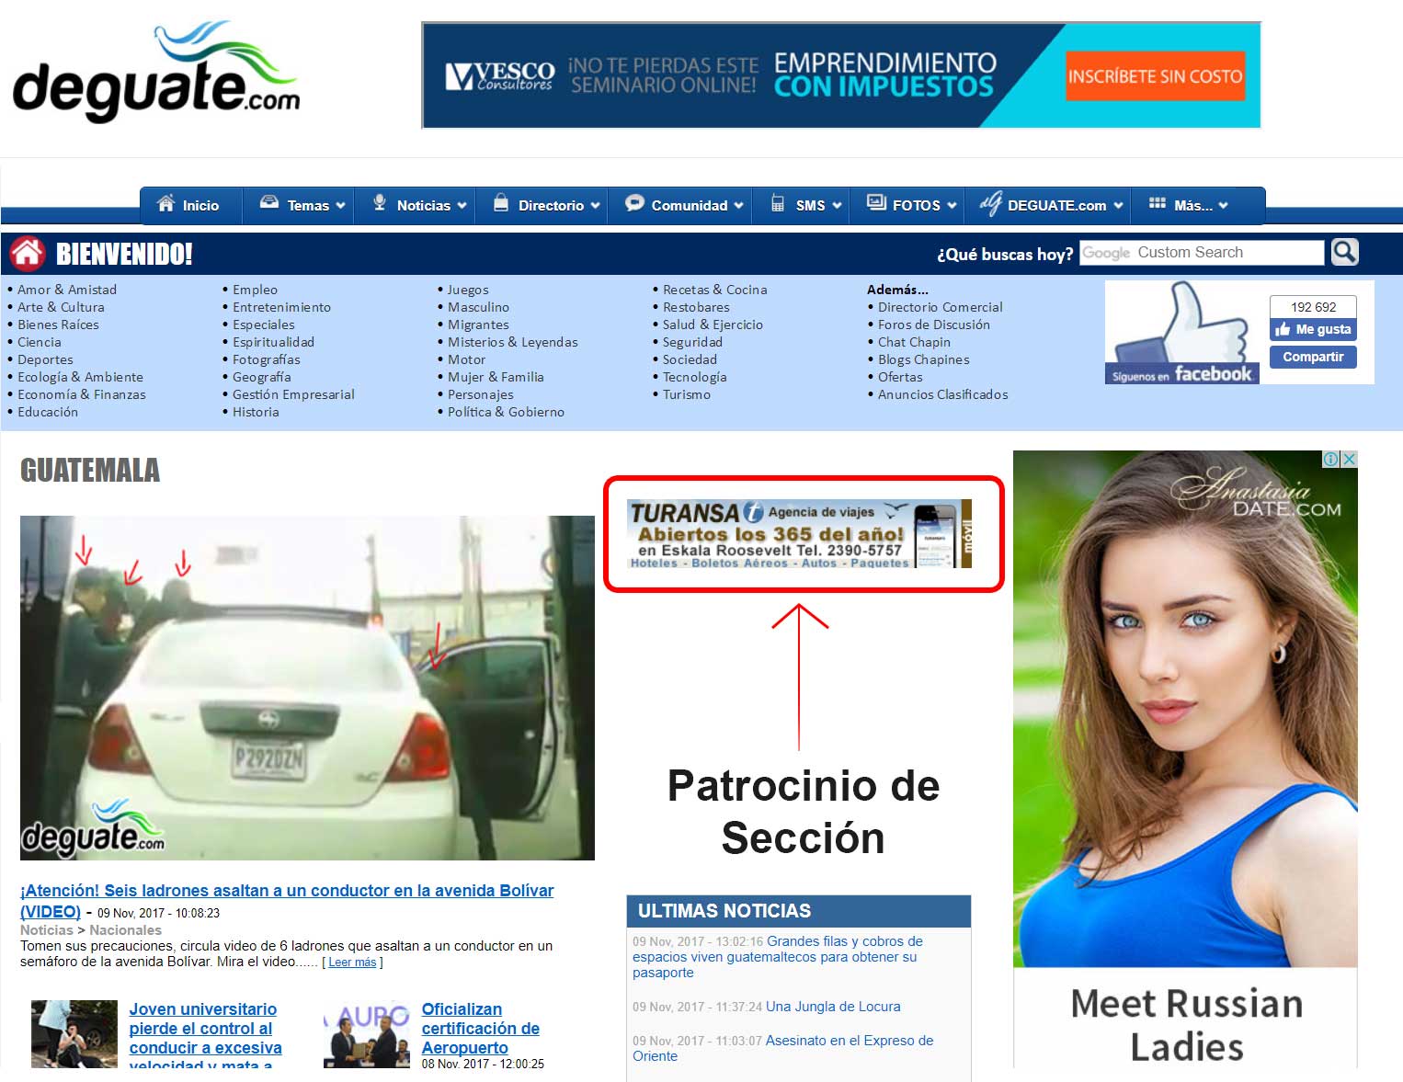Close the AnastasiaDate ad with the X icon

[1349, 459]
